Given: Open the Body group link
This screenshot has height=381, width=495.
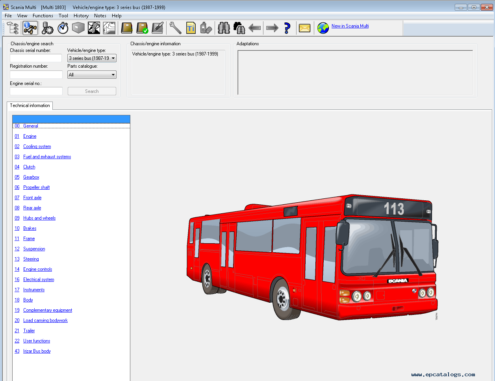Looking at the screenshot, I should pyautogui.click(x=28, y=300).
